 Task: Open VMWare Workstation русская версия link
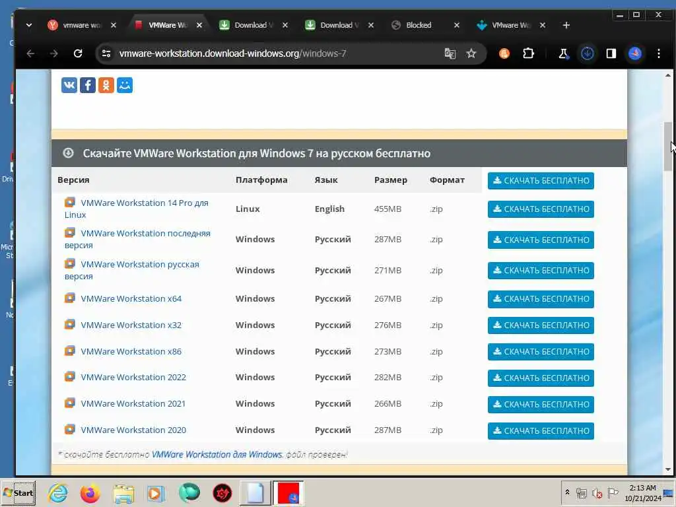pyautogui.click(x=132, y=270)
